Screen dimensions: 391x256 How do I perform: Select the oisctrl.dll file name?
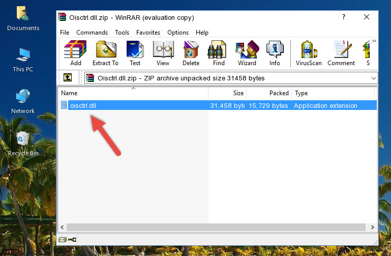(83, 105)
